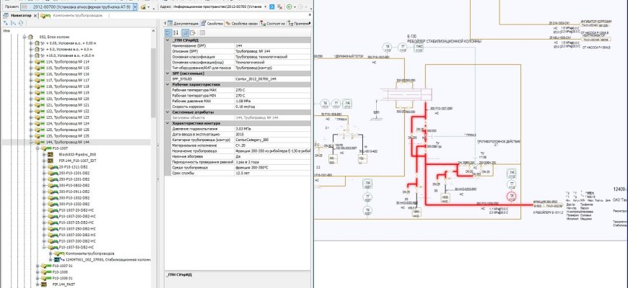Click the categorized view icon in properties toolbar
Viewport: 628px width, 288px height.
click(x=169, y=32)
